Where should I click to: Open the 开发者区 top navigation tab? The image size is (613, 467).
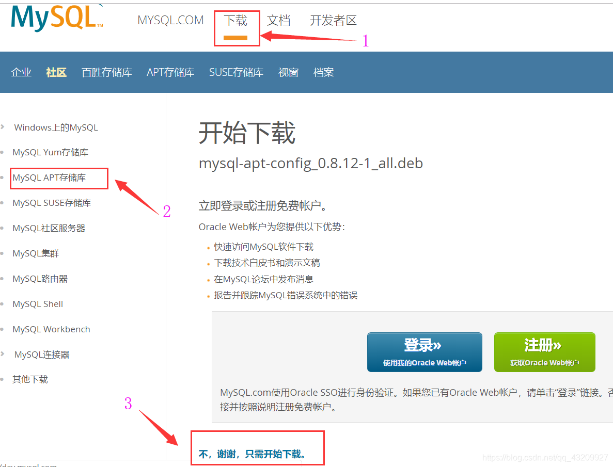tap(333, 21)
